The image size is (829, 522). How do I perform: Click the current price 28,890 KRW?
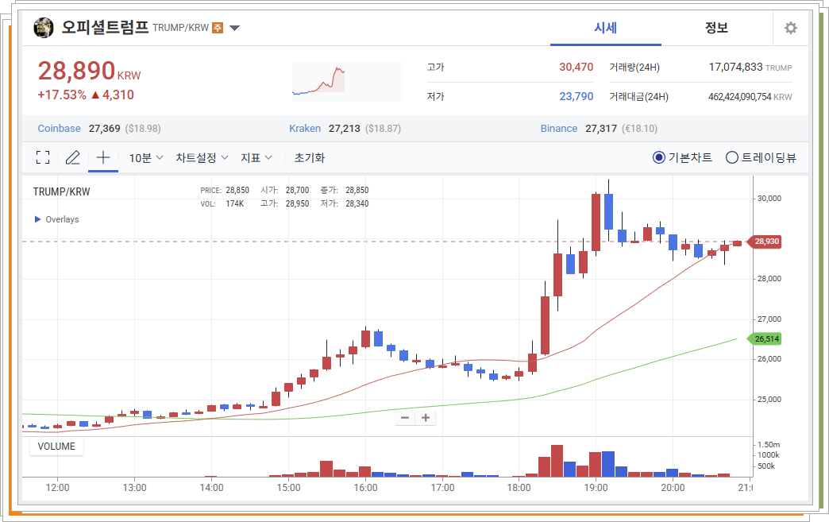coord(90,71)
